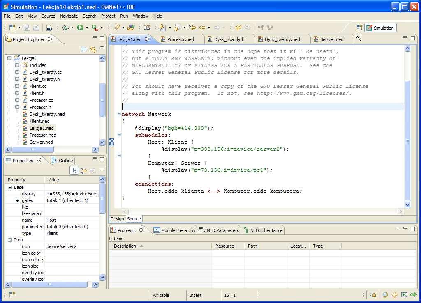Screen dimensions: 421x303
Task: Click the New file wizard icon
Action: pyautogui.click(x=12, y=28)
